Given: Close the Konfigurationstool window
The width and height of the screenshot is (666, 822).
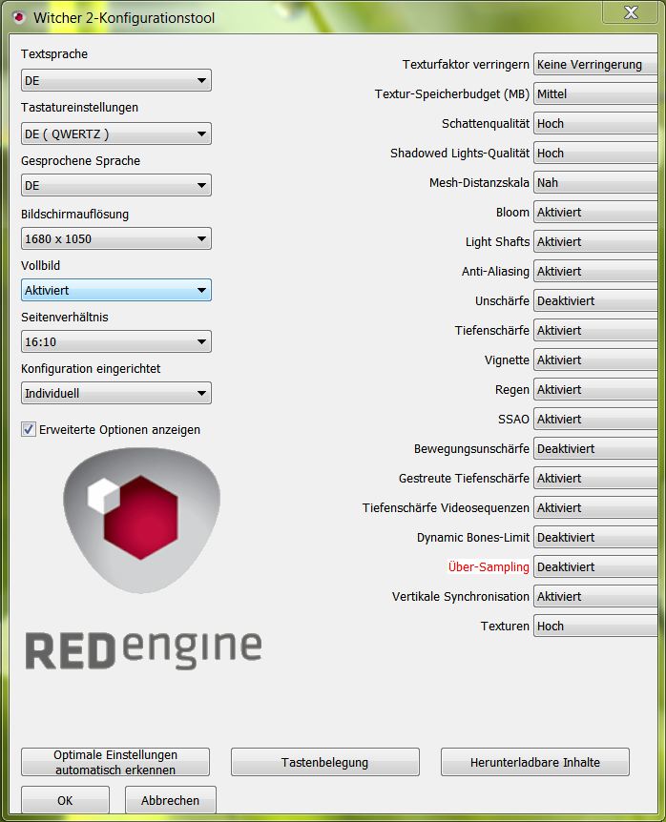Looking at the screenshot, I should point(630,12).
